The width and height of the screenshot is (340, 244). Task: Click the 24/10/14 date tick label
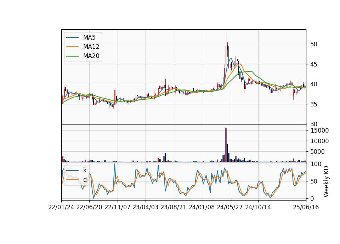point(258,207)
